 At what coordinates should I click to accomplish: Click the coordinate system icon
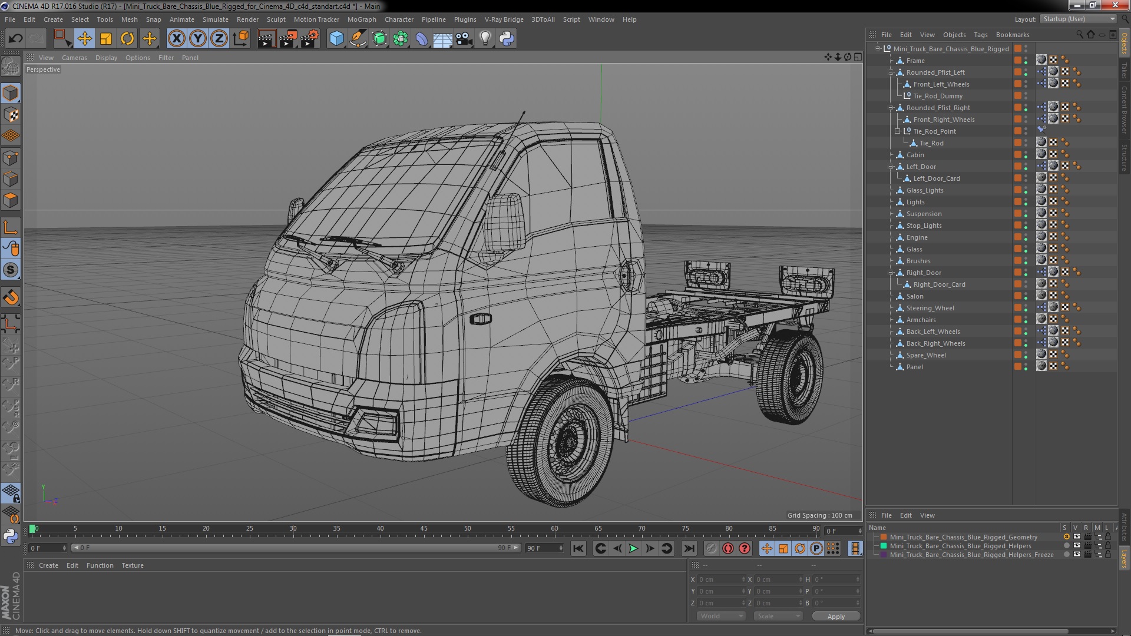coord(241,39)
